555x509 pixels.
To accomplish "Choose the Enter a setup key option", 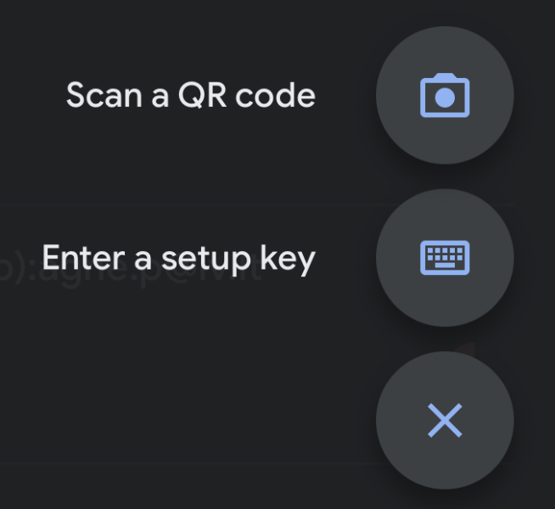I will pyautogui.click(x=178, y=257).
